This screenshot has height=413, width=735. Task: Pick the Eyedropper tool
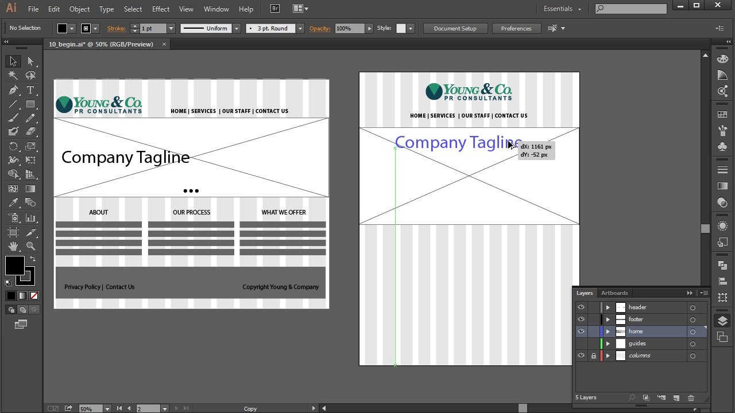click(13, 203)
